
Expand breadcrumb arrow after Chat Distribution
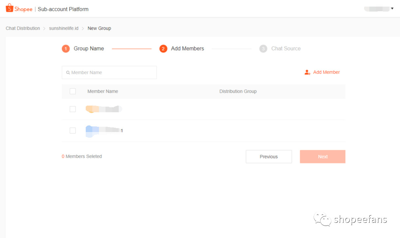pos(44,28)
